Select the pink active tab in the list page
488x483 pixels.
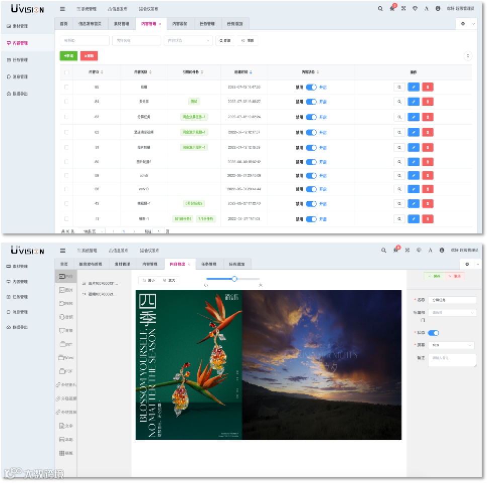150,24
